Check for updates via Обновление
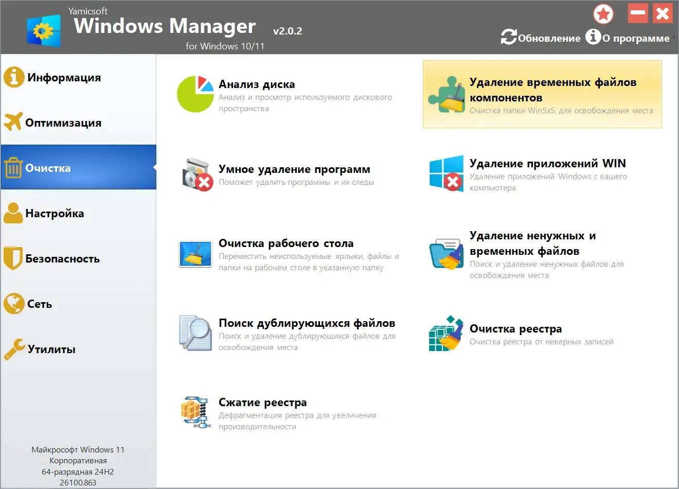Viewport: 679px width, 489px height. click(x=541, y=38)
